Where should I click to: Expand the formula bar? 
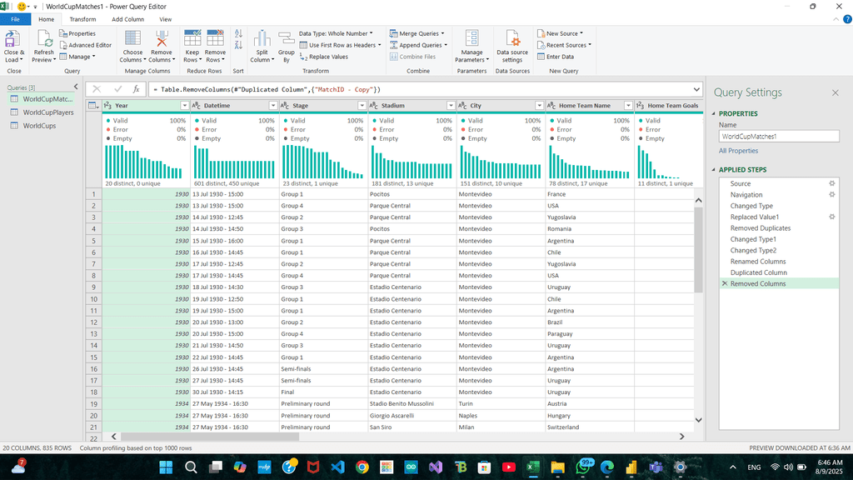pyautogui.click(x=696, y=89)
